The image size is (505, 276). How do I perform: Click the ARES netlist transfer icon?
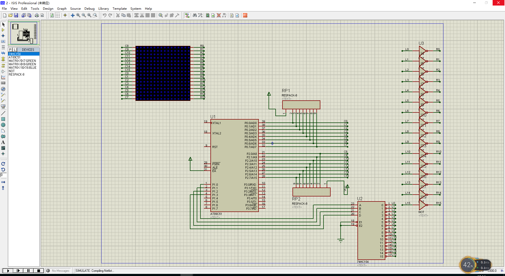click(x=245, y=15)
